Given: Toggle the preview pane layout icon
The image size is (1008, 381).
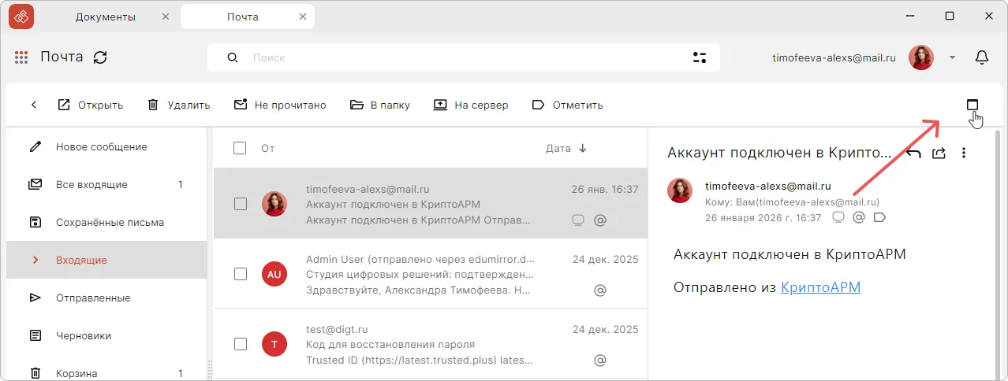Looking at the screenshot, I should 973,105.
